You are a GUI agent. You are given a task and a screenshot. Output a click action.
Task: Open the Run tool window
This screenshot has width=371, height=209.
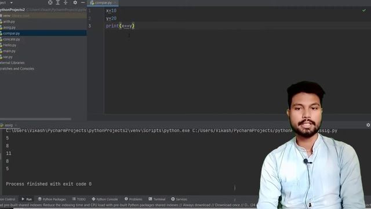27,199
